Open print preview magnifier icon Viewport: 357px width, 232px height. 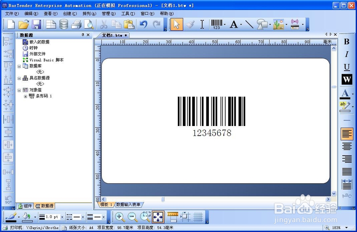[x=89, y=24]
